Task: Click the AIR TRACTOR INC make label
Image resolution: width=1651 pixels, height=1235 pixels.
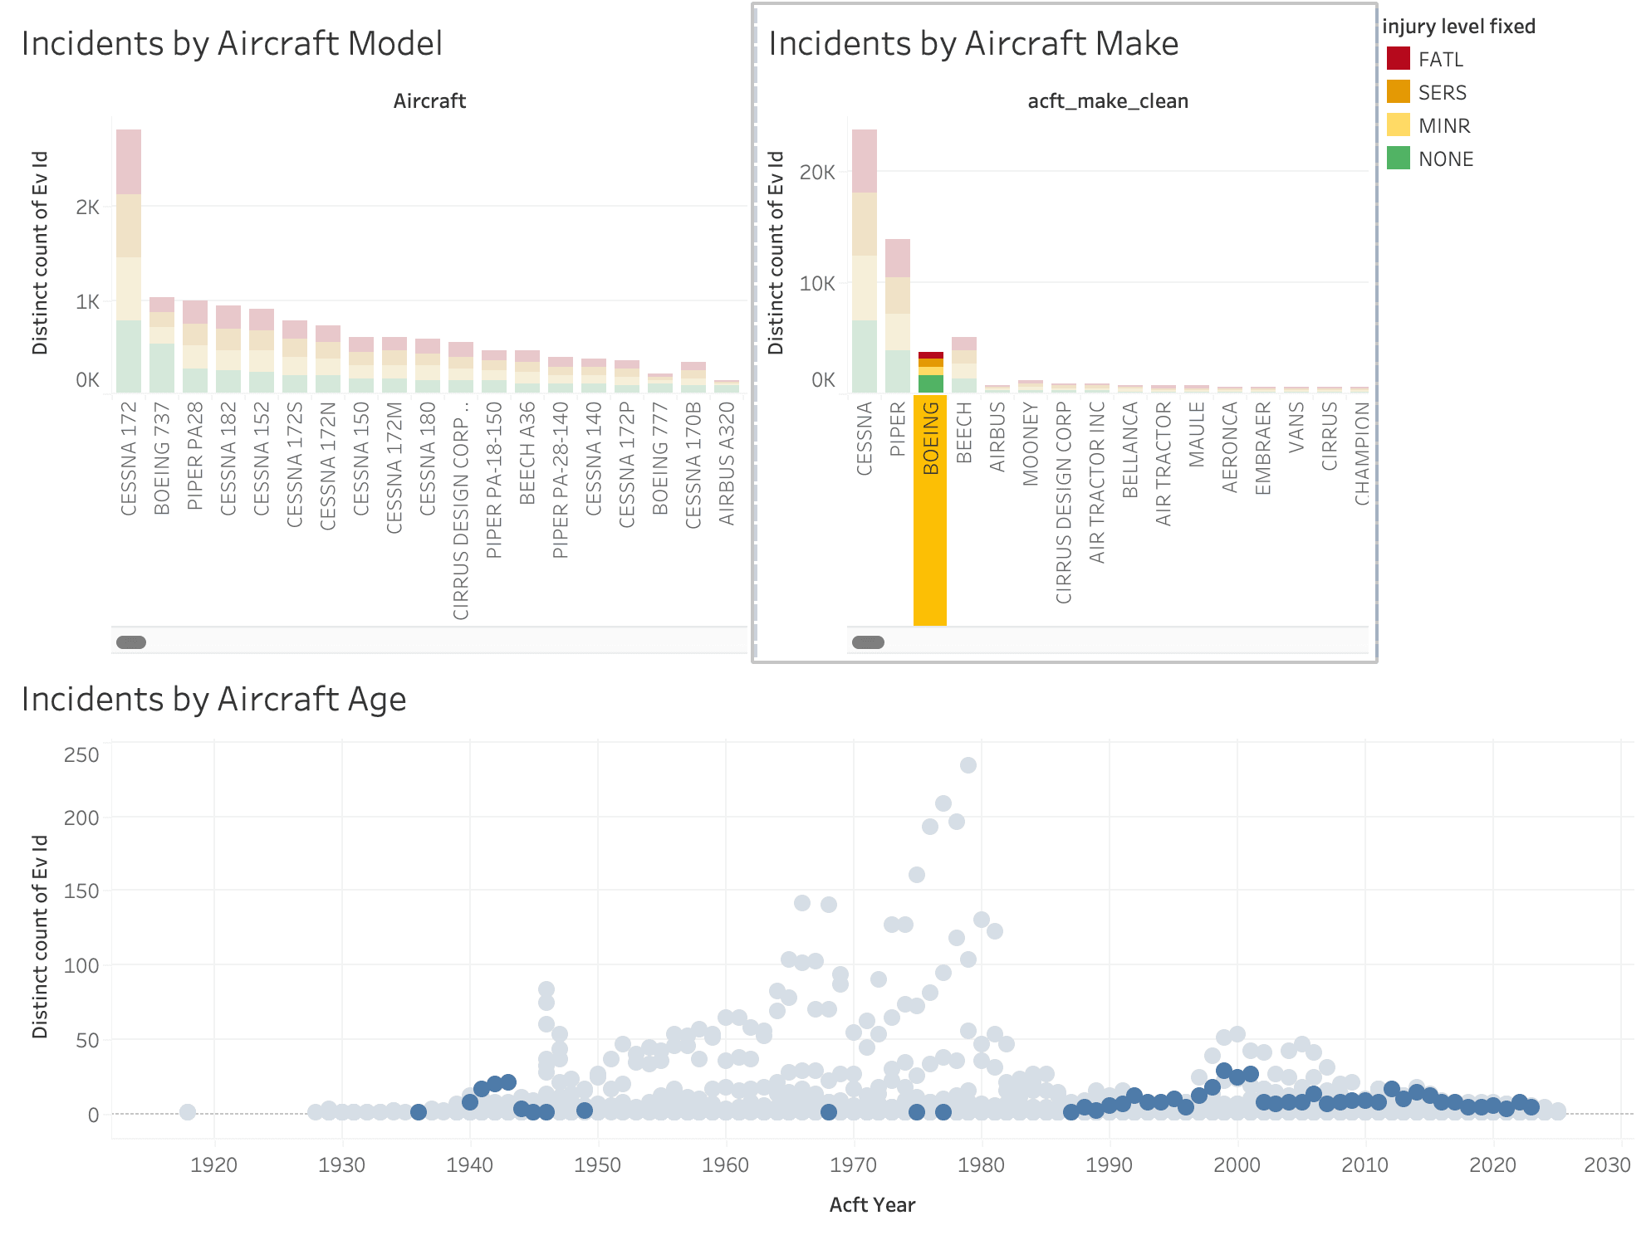Action: (x=1097, y=482)
